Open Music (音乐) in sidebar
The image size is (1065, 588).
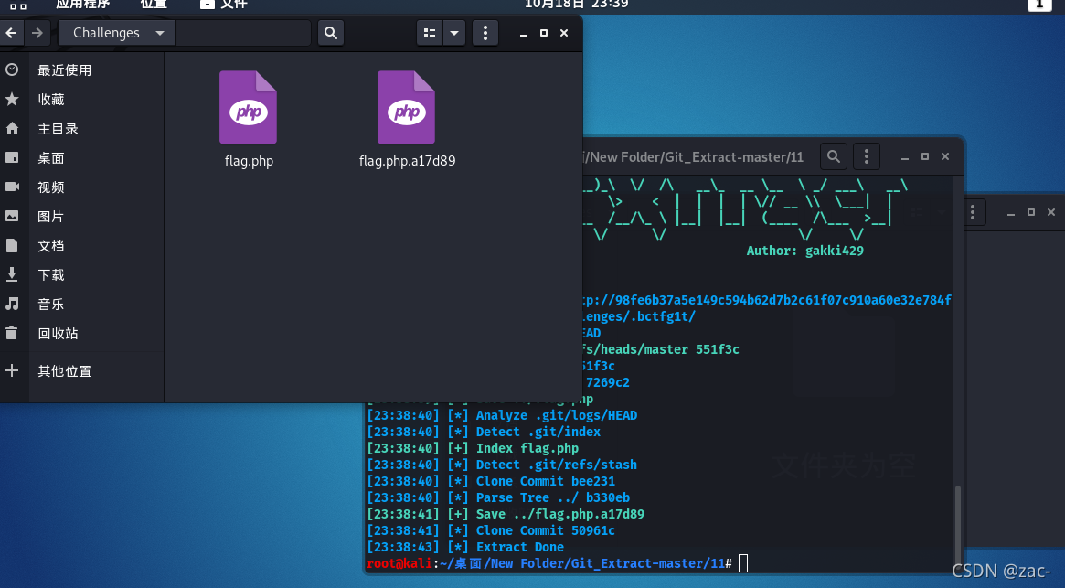pos(51,304)
